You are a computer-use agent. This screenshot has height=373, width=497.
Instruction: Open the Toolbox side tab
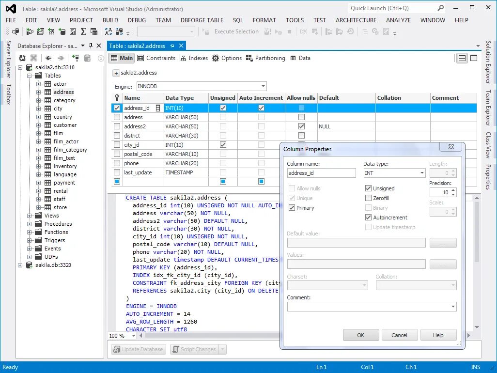click(9, 94)
